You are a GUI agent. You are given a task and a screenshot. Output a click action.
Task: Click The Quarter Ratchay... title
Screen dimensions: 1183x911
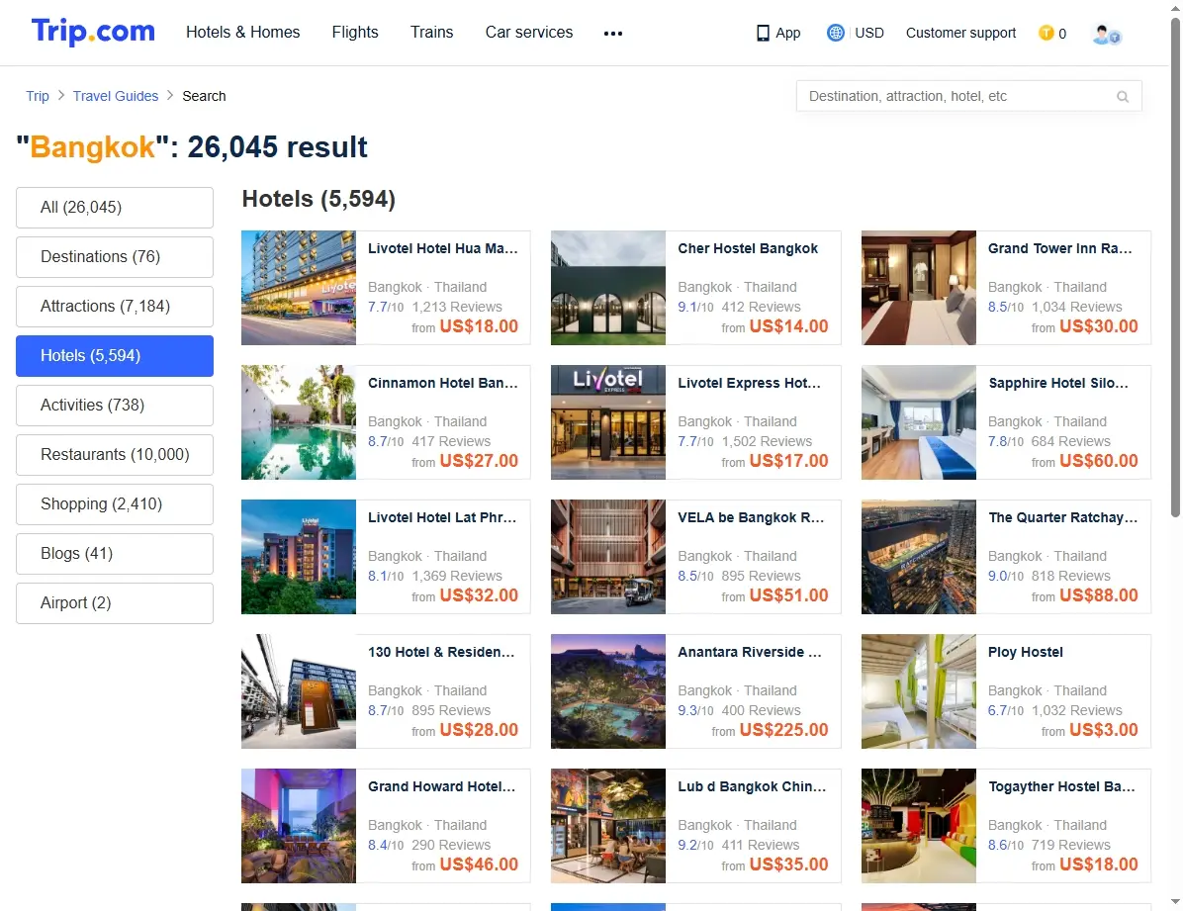pos(1063,517)
